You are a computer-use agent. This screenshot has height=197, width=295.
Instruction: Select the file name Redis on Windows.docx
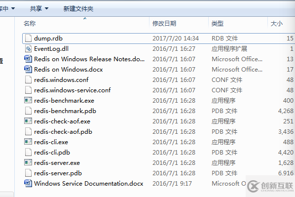(68, 70)
